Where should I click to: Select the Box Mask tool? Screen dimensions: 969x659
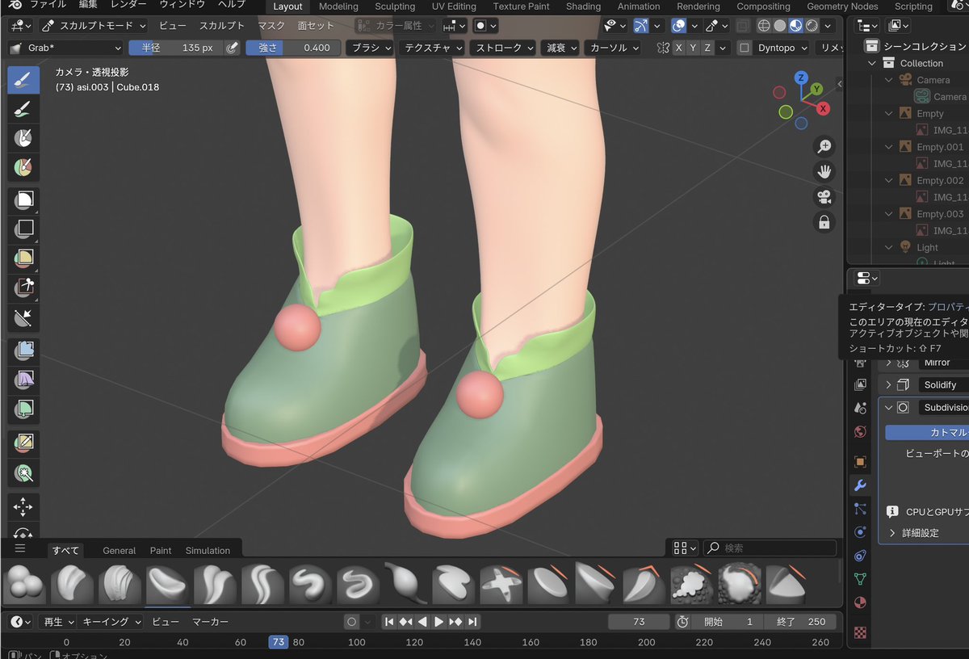click(x=23, y=199)
